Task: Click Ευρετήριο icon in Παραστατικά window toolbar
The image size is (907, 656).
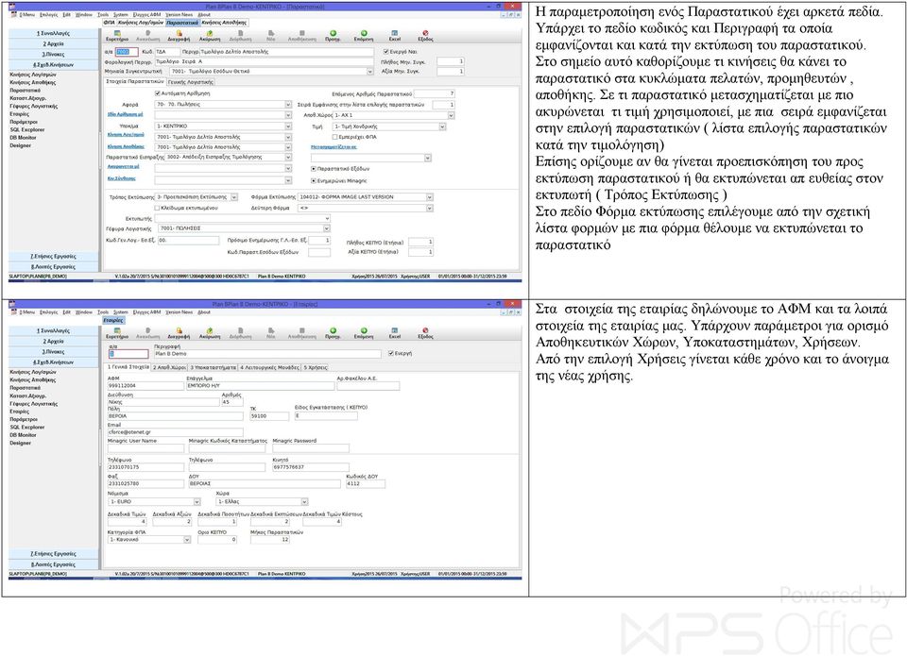Action: [117, 34]
